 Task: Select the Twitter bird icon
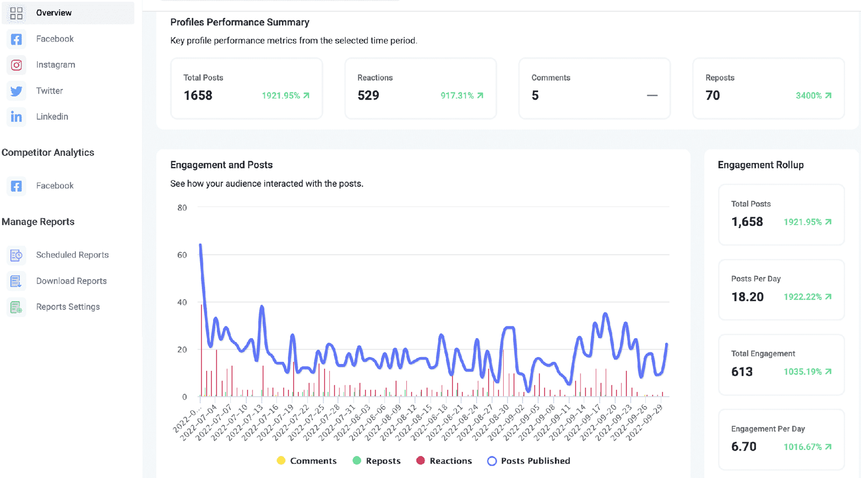point(17,91)
